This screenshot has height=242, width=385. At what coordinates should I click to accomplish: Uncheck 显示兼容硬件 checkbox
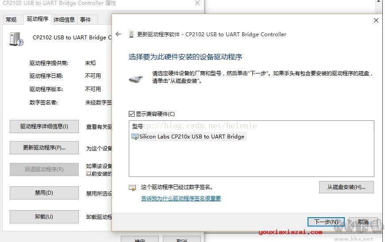click(131, 114)
